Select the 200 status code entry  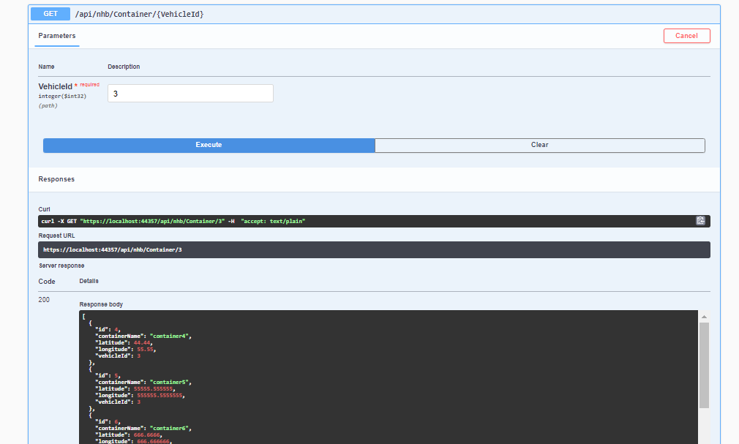(x=44, y=299)
